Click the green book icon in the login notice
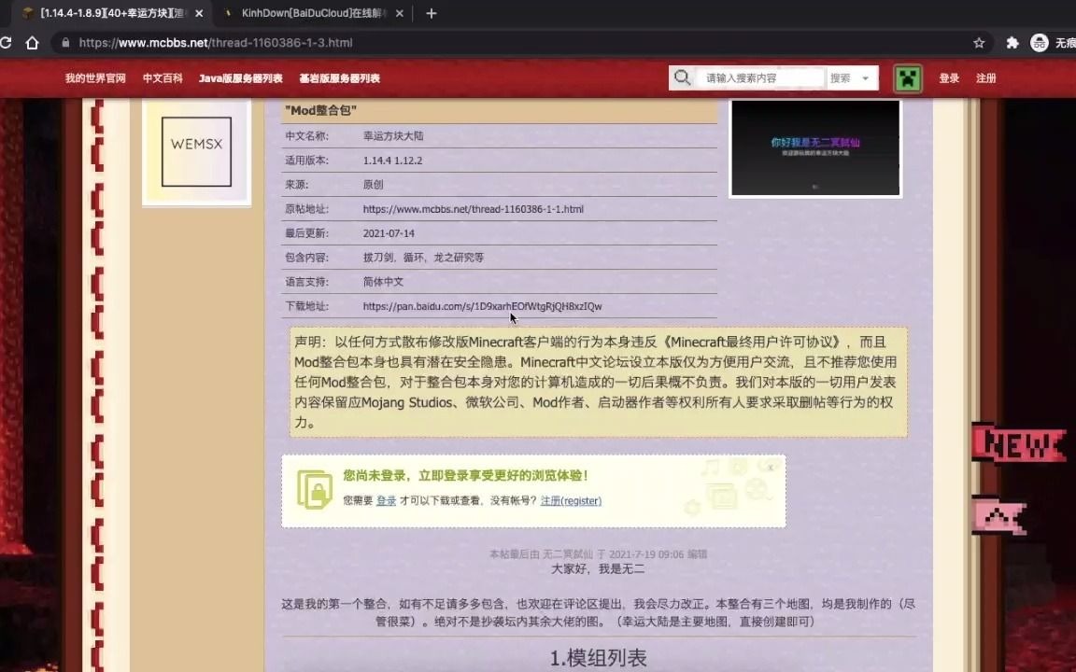Viewport: 1076px width, 672px height. coord(315,488)
